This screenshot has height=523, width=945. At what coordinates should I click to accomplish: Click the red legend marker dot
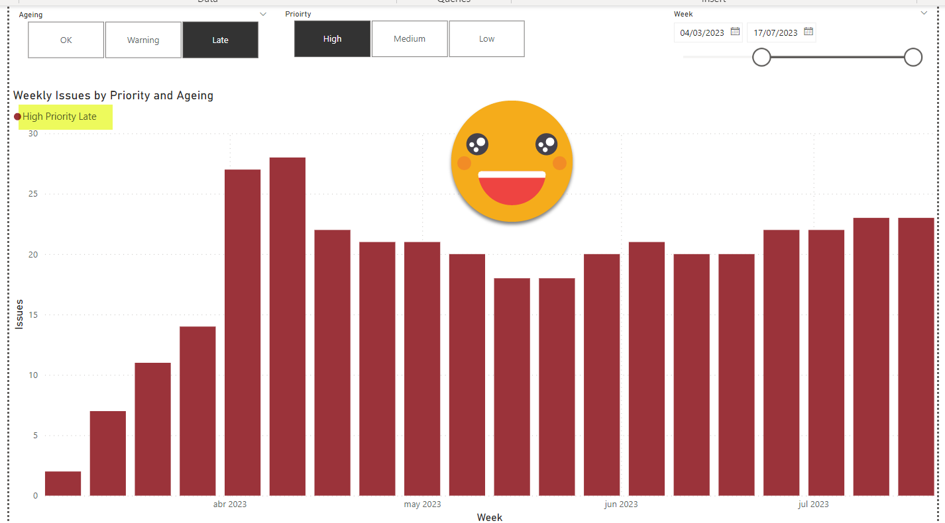tap(17, 117)
